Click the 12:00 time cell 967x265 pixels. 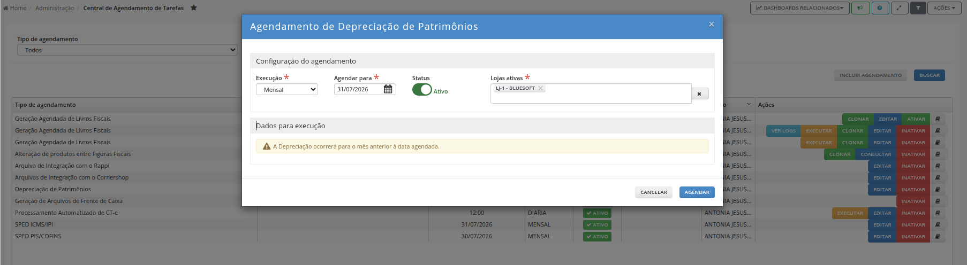(477, 213)
